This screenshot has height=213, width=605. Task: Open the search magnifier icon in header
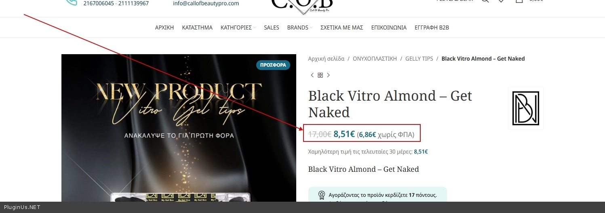(485, 1)
